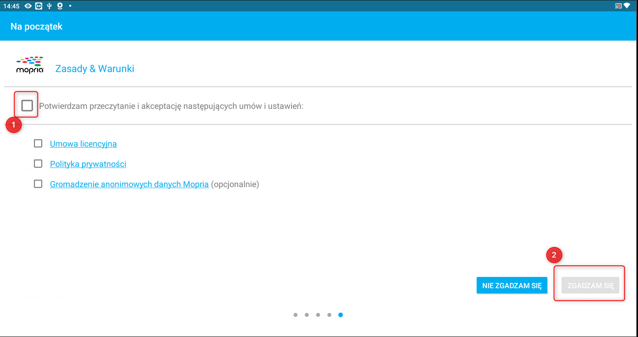Select the third page indicator dot
Screen dimensions: 638x337
click(x=318, y=315)
